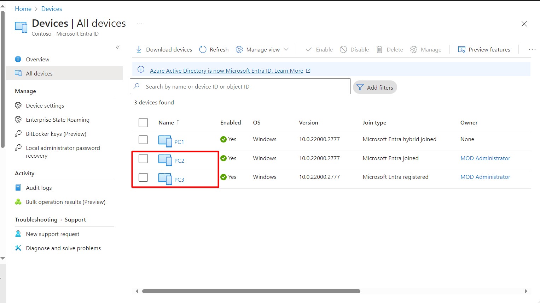
Task: Click the Enterprise State Roaming gear icon
Action: [18, 120]
